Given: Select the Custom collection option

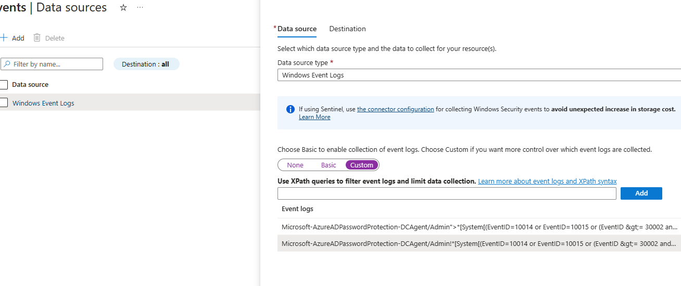Looking at the screenshot, I should coord(362,165).
